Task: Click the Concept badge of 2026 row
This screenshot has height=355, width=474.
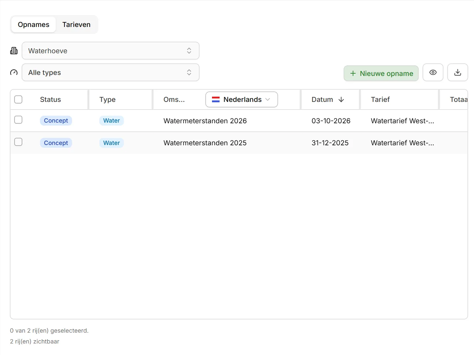Action: pos(56,121)
